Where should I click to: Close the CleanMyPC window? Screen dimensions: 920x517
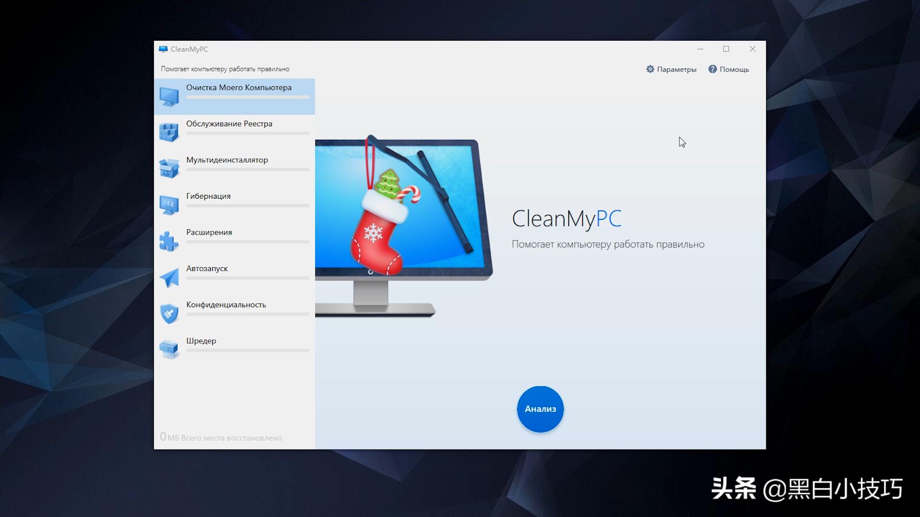pyautogui.click(x=753, y=49)
